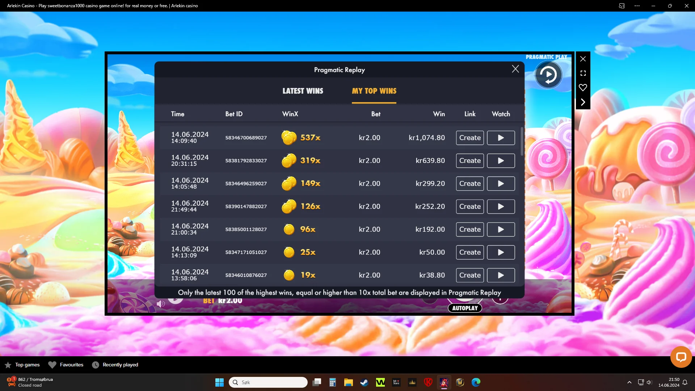
Task: Create link for the 149x win
Action: pos(470,184)
